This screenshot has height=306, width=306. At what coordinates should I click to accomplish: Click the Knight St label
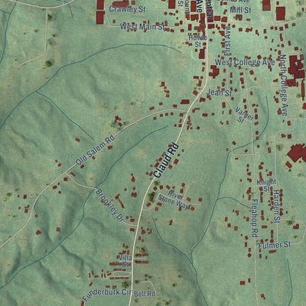pyautogui.click(x=266, y=185)
